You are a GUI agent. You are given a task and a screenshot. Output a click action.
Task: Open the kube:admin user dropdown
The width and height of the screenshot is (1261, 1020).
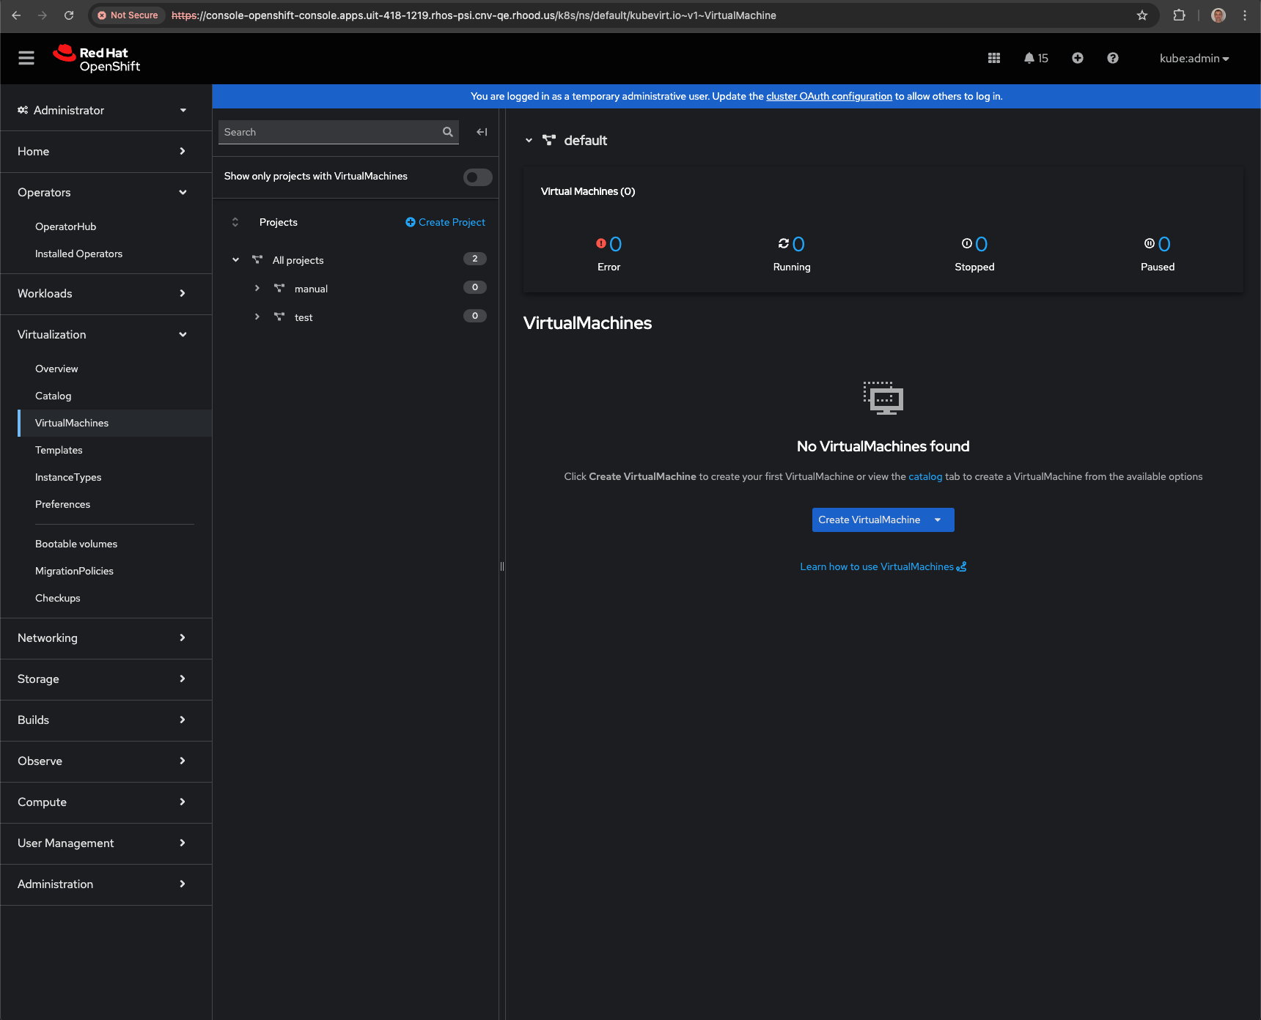[x=1194, y=59]
